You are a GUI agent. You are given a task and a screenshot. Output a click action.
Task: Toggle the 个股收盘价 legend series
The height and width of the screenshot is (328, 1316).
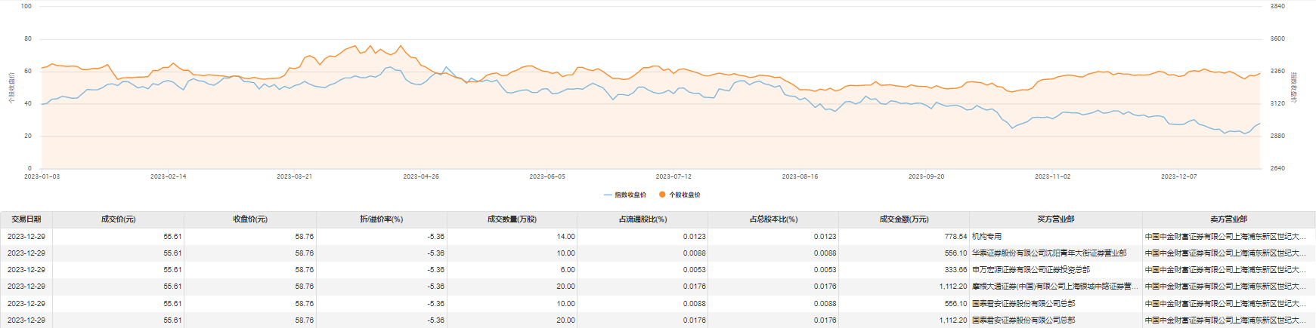pos(680,195)
